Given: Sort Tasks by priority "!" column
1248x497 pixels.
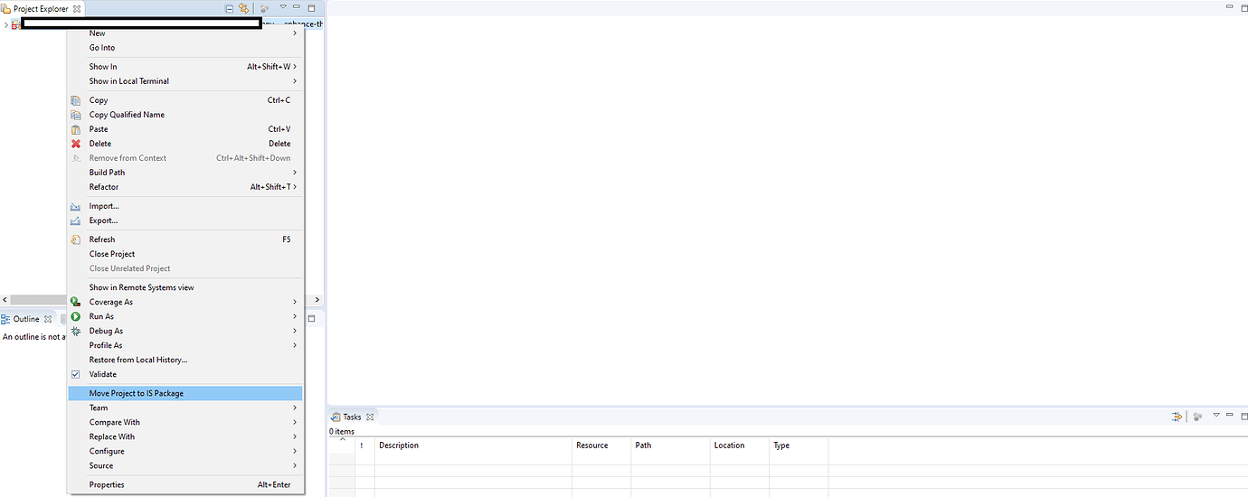Looking at the screenshot, I should [x=364, y=445].
